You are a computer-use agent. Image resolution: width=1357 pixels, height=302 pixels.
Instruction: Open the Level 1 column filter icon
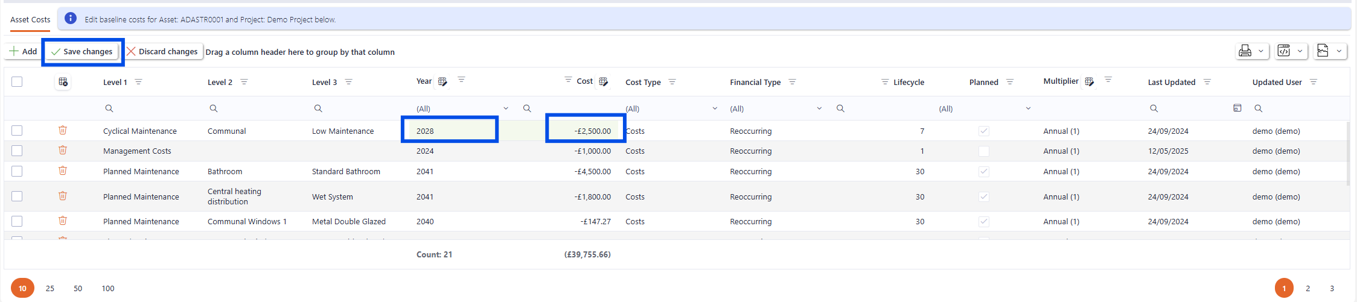(138, 82)
